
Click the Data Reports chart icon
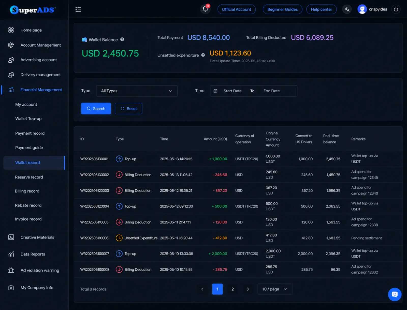coord(11,254)
